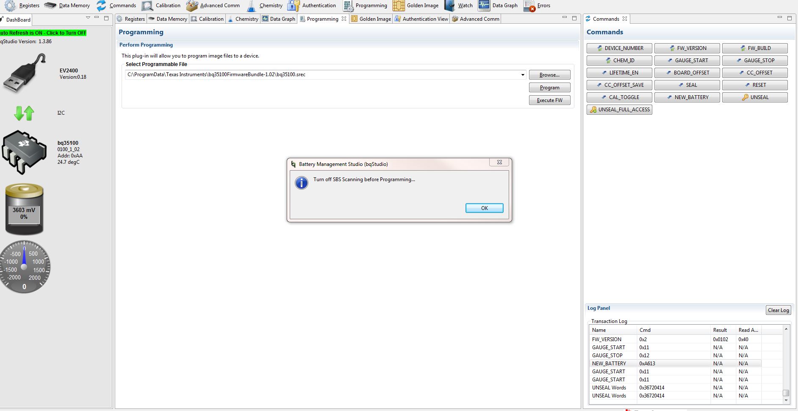Screen dimensions: 798x411
Task: Click the Program button
Action: click(x=549, y=88)
